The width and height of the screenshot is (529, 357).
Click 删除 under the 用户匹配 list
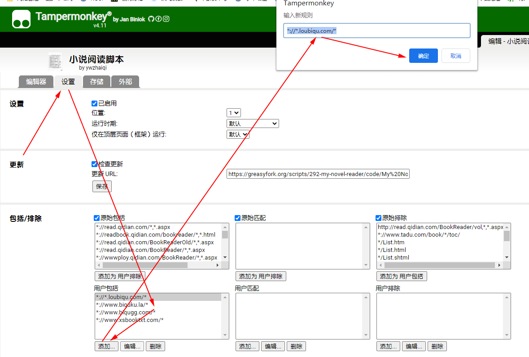point(297,347)
